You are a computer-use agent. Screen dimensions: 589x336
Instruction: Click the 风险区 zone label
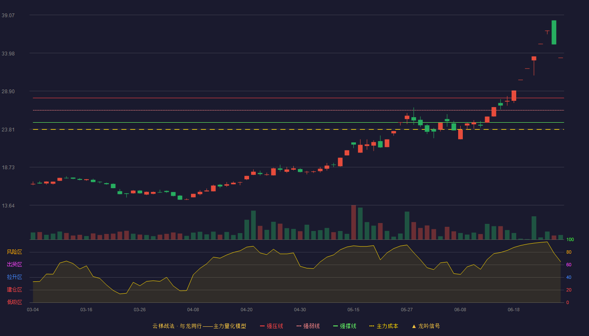pos(14,252)
